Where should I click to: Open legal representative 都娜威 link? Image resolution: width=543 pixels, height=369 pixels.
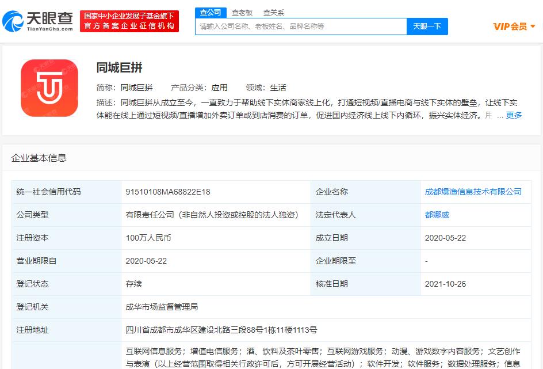click(437, 215)
